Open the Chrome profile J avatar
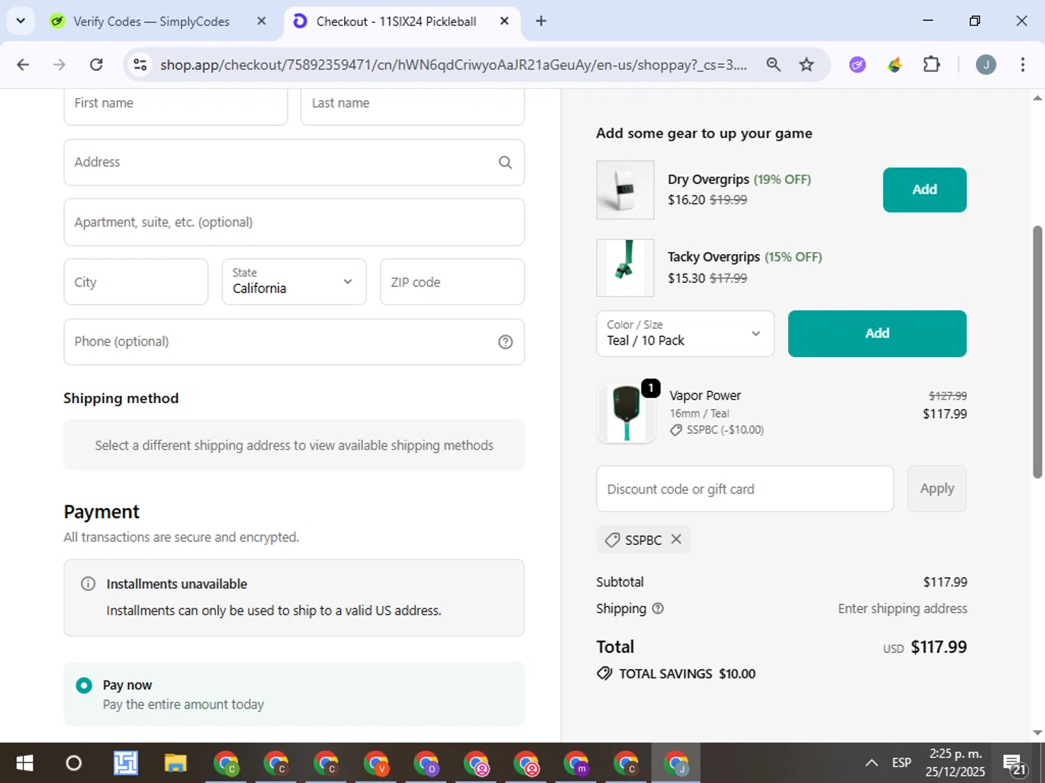This screenshot has height=783, width=1045. (x=986, y=65)
